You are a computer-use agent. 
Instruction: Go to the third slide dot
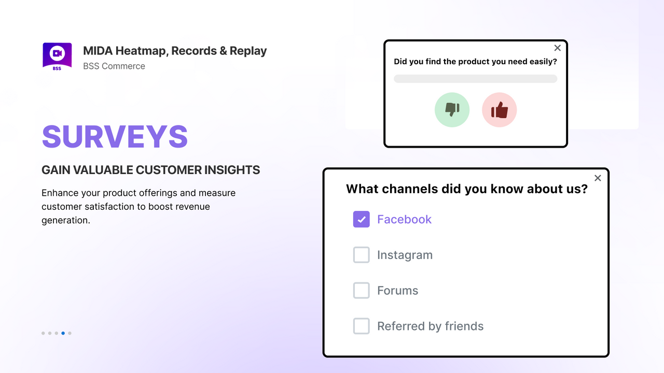[57, 333]
